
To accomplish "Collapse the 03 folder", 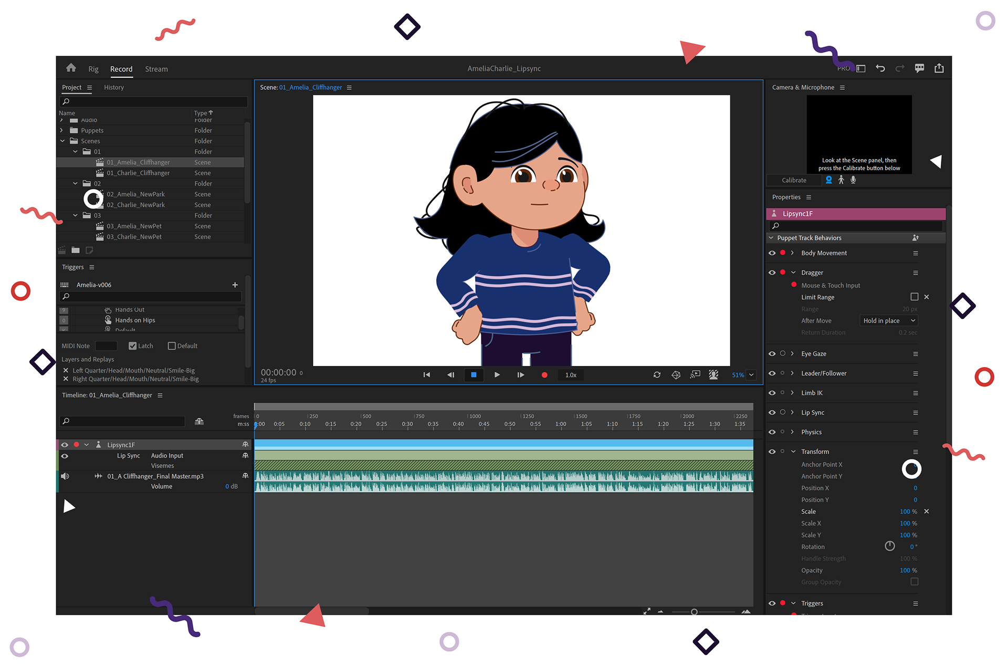I will click(x=75, y=215).
